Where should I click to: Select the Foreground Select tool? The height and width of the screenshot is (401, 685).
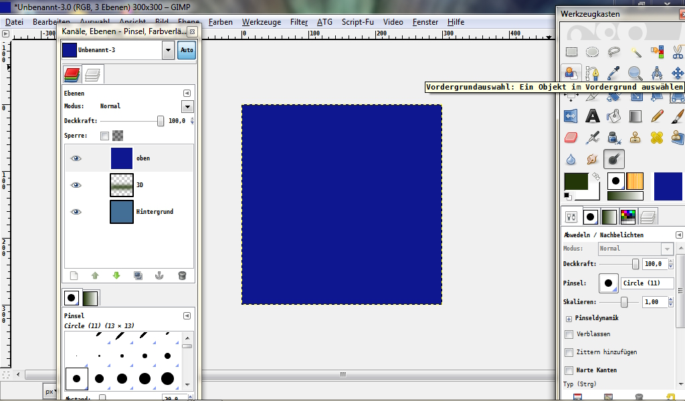(x=571, y=74)
